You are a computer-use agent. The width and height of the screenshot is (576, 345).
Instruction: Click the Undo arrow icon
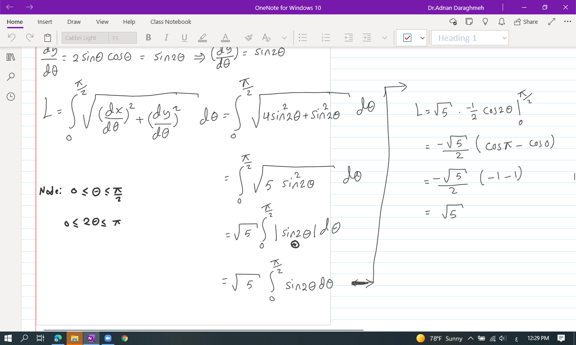tap(12, 38)
